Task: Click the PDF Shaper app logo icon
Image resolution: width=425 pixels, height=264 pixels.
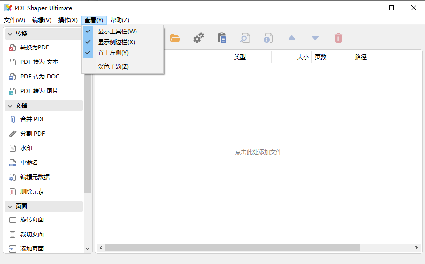Action: [x=8, y=8]
